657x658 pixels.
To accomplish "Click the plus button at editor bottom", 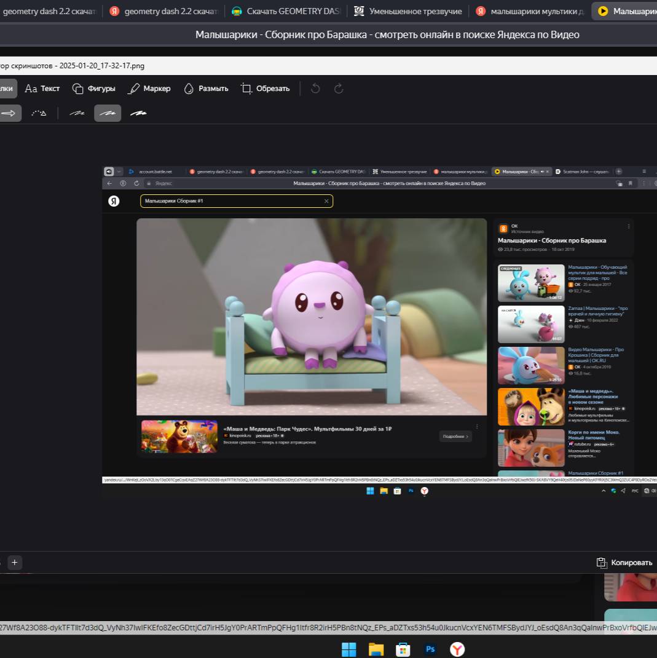I will 14,562.
